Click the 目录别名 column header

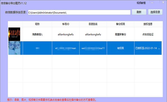93,24
